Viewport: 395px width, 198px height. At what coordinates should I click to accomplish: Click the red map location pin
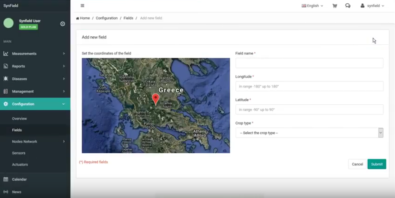[156, 99]
